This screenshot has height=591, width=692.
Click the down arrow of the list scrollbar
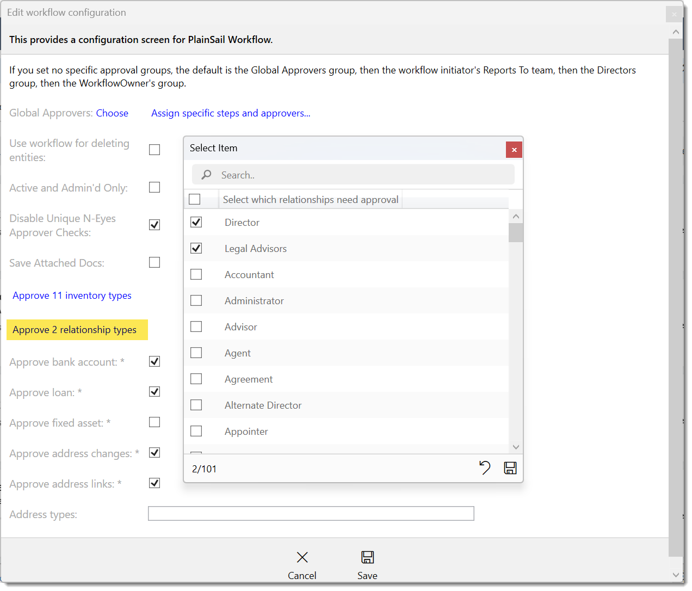click(516, 446)
